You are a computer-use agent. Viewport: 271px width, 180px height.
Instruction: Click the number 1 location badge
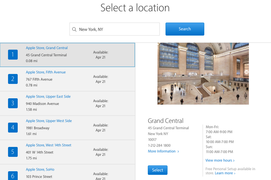[13, 55]
